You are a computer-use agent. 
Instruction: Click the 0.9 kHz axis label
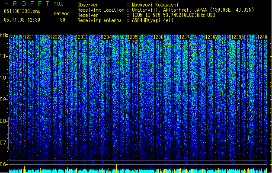click(3, 99)
